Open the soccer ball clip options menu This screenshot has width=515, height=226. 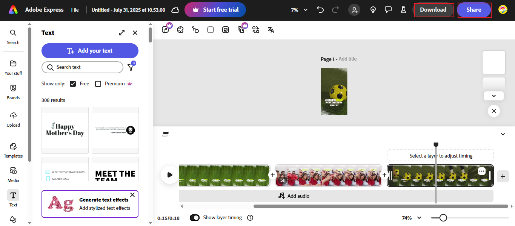(x=481, y=171)
